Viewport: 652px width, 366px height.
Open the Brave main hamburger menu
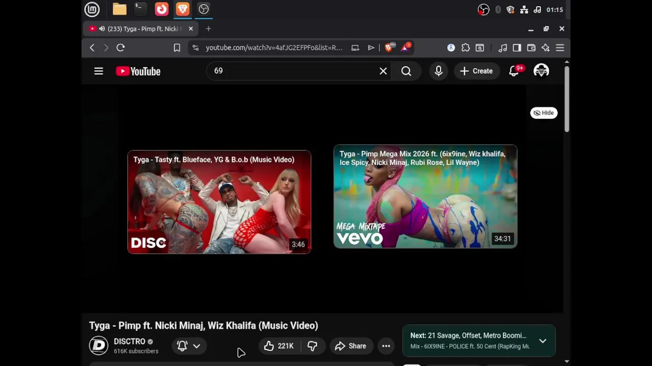coord(560,48)
